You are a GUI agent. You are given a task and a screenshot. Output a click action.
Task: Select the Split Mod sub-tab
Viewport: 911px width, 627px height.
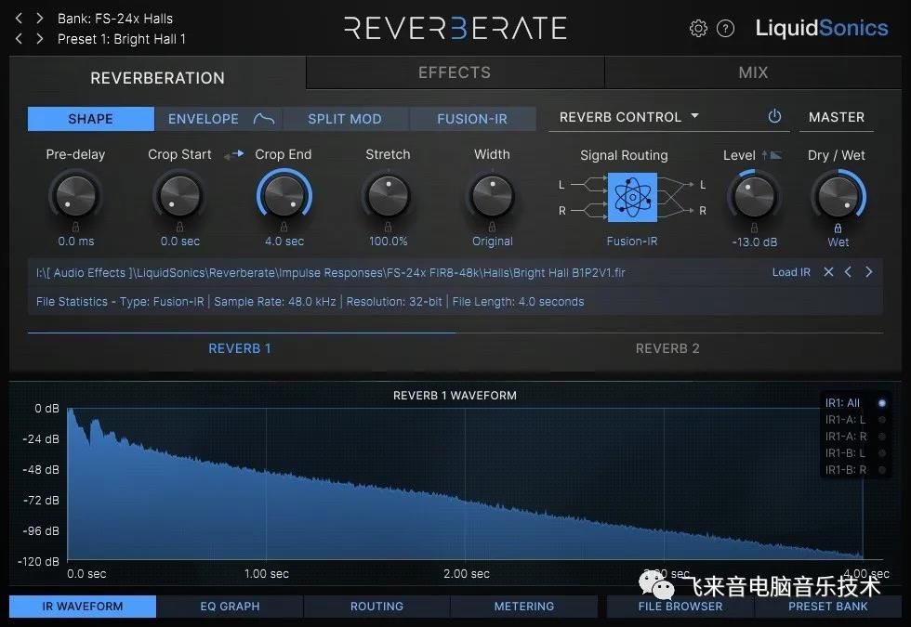(x=345, y=119)
